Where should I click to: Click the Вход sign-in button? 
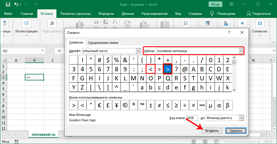pyautogui.click(x=215, y=4)
